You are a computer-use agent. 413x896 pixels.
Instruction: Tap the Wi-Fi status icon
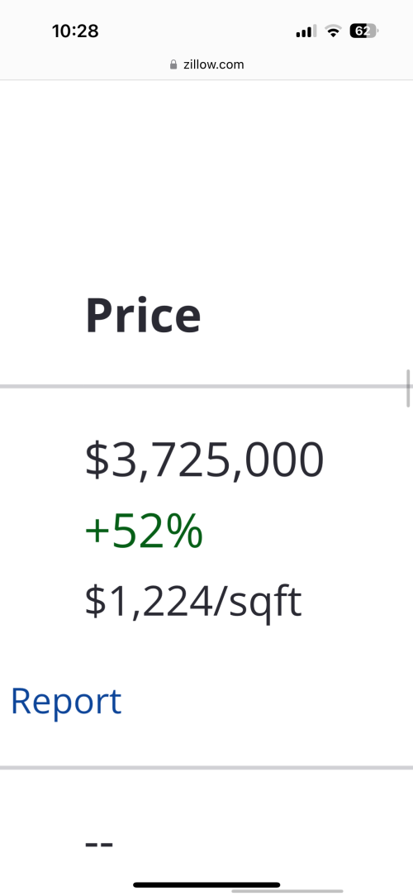coord(333,31)
